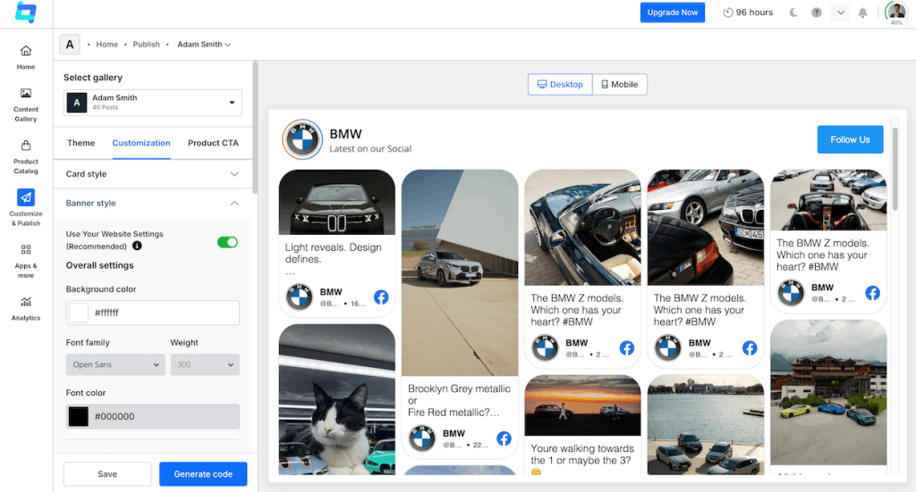
Task: Open the mountain hotel cars photo
Action: pyautogui.click(x=828, y=392)
